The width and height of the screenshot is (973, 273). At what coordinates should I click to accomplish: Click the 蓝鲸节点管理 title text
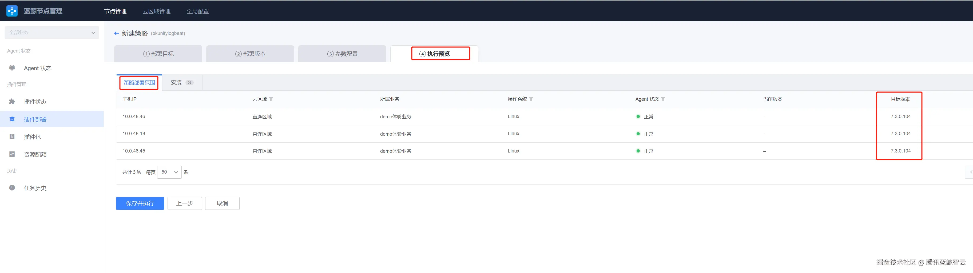pos(43,11)
